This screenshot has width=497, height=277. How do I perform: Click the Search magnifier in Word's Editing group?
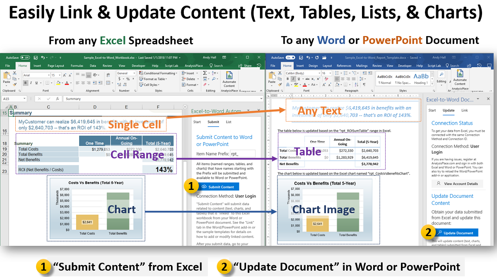442,74
